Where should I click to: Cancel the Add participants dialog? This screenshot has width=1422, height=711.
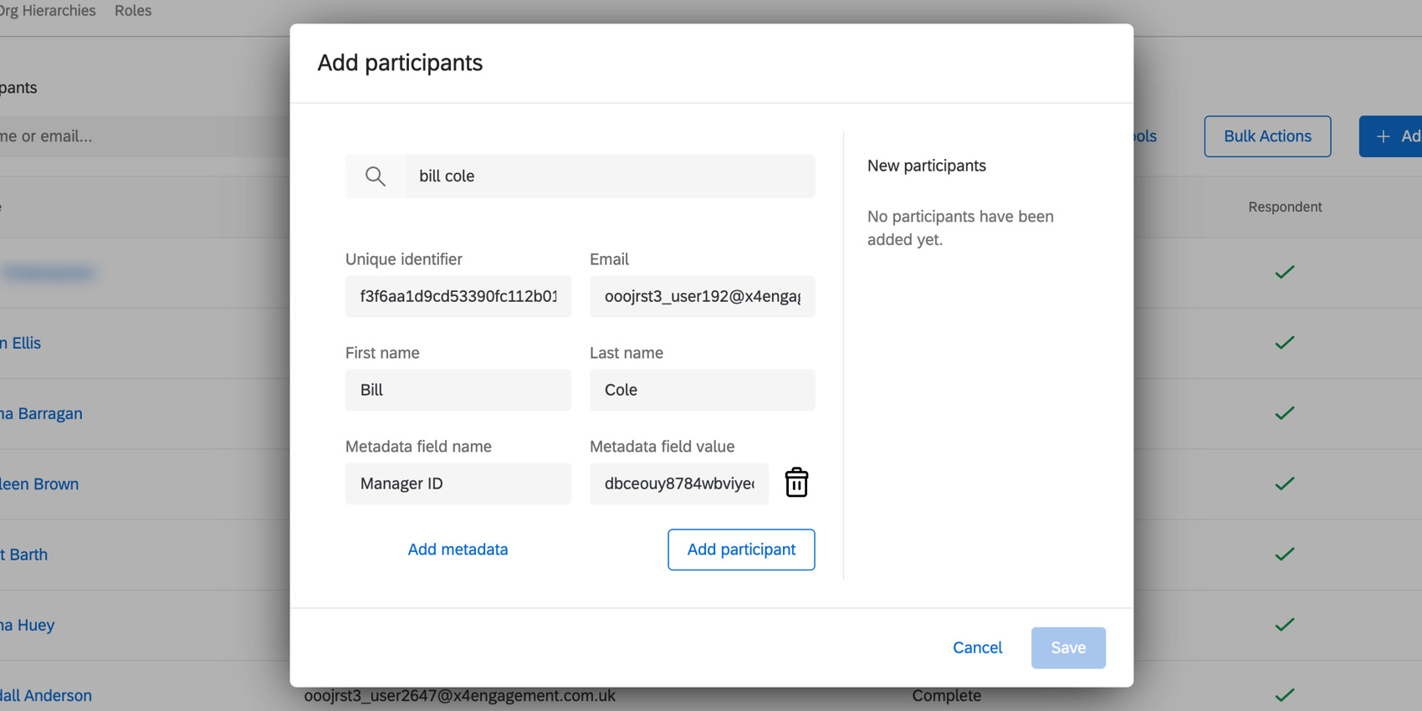(x=977, y=647)
